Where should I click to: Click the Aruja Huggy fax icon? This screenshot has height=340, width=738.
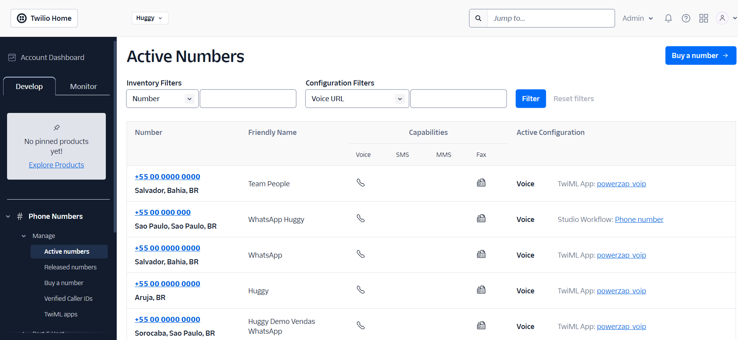point(481,290)
